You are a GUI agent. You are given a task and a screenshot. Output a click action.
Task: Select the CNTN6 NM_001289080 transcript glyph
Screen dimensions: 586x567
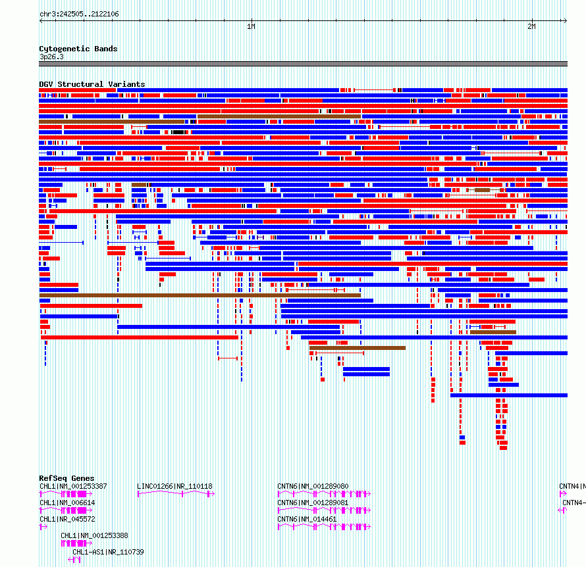coord(324,494)
